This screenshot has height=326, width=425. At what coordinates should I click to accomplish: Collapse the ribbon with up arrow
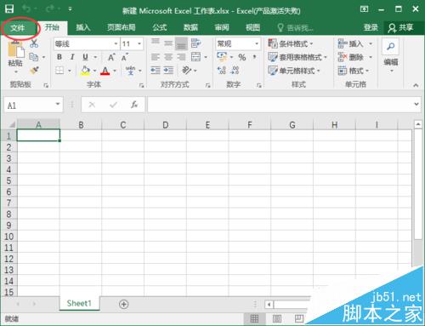coord(416,85)
